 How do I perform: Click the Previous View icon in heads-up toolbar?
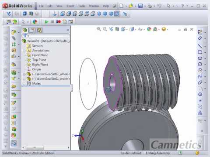[111, 29]
